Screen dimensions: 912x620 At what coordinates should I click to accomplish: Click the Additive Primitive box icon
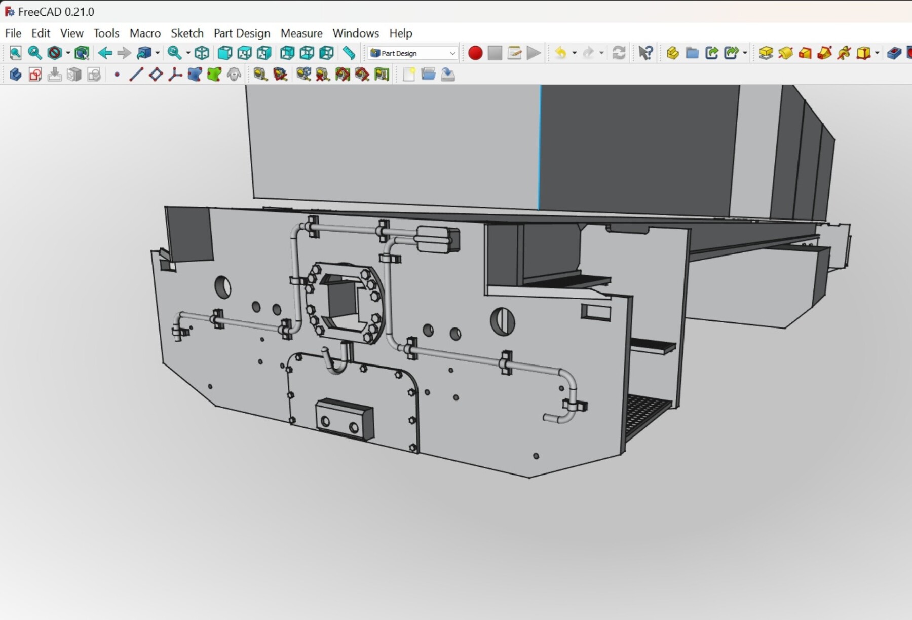[x=863, y=53]
